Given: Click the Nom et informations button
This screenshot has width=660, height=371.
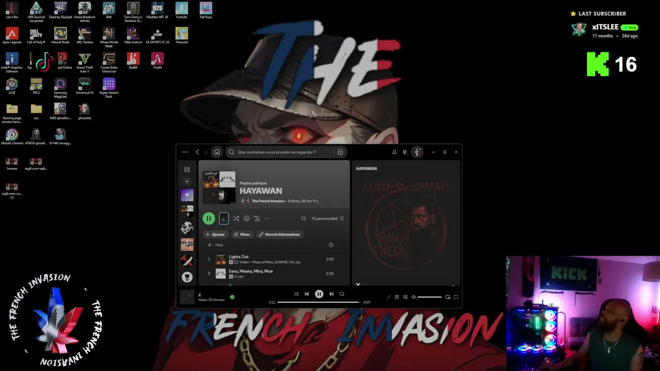Looking at the screenshot, I should pyautogui.click(x=279, y=234).
